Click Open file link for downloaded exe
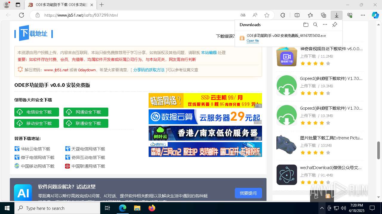The width and height of the screenshot is (382, 214). (253, 41)
